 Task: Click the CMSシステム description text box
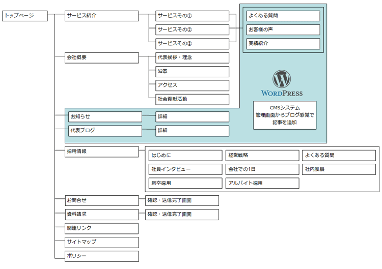pos(285,115)
